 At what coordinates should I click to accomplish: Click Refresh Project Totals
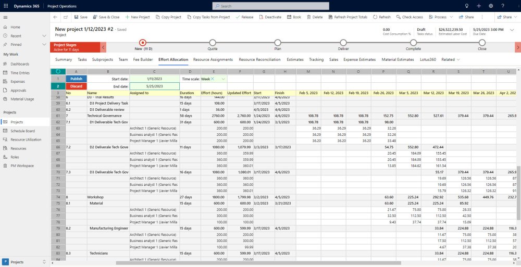[x=348, y=17]
